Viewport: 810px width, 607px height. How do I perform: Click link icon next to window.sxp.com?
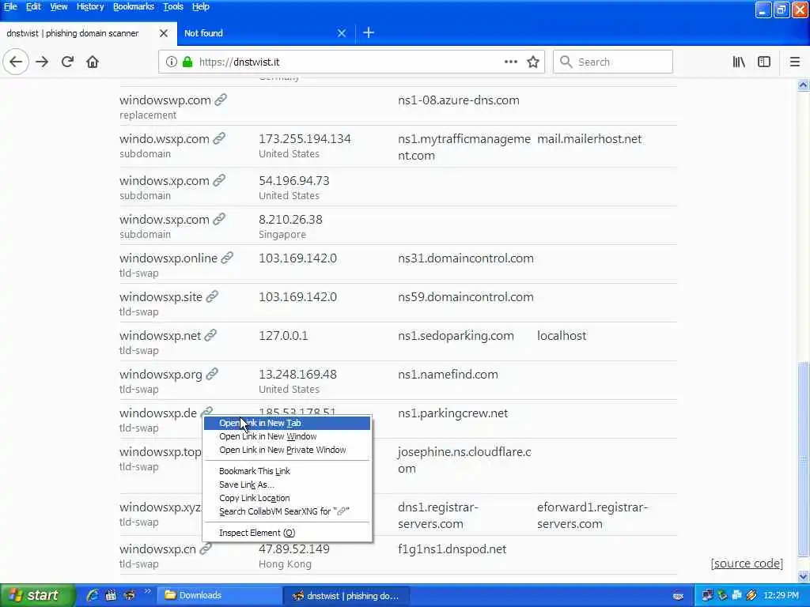pyautogui.click(x=219, y=219)
